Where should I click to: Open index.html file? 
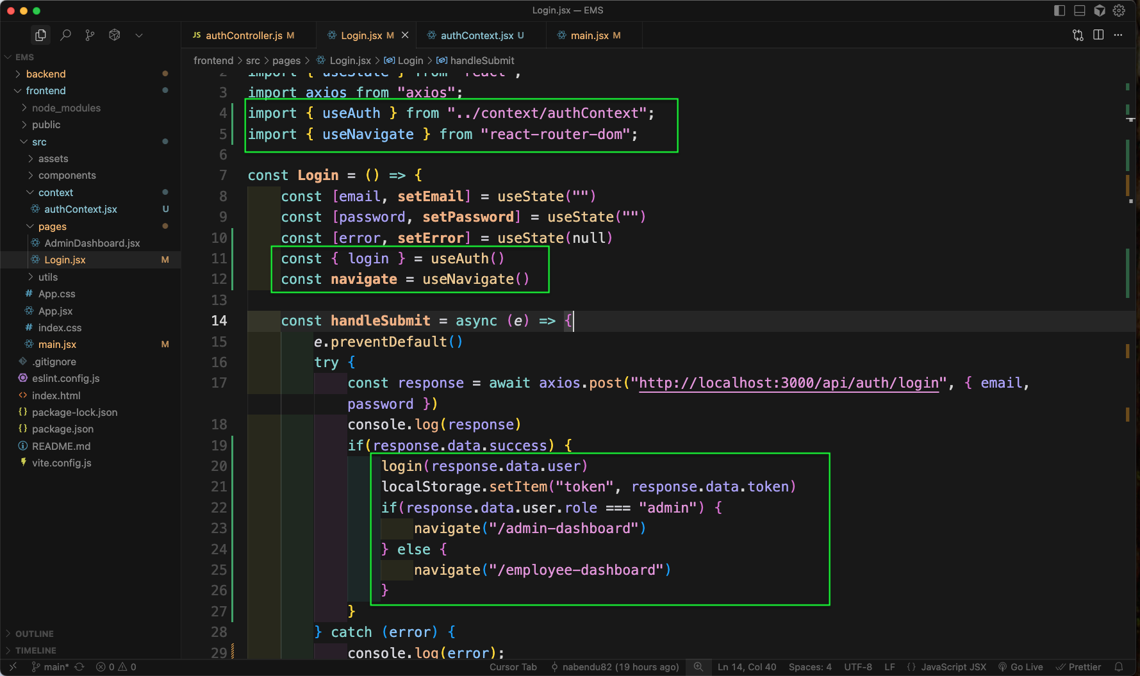point(90,395)
